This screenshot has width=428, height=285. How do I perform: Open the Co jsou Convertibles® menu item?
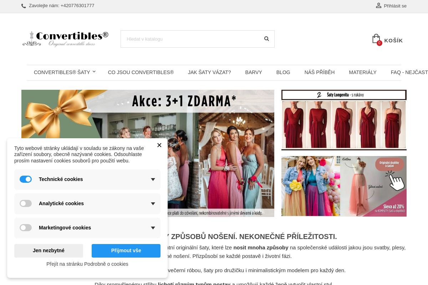[x=141, y=72]
